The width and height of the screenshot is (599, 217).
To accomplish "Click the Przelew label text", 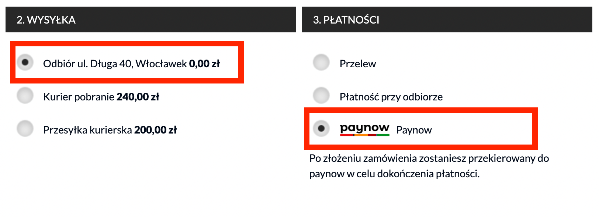I will 357,63.
